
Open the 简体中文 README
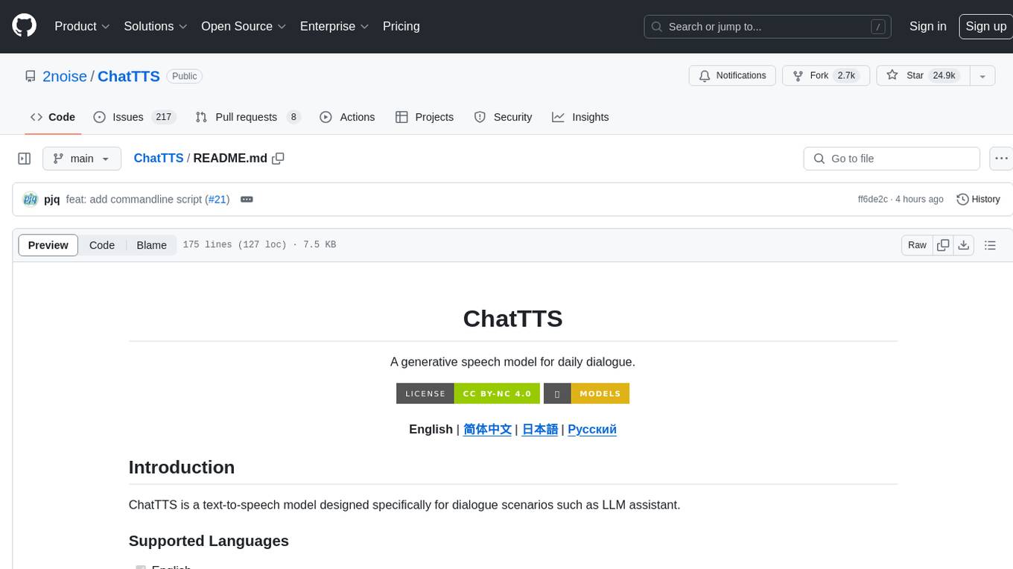487,429
